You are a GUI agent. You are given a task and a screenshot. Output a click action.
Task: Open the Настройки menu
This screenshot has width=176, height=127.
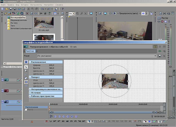49,5
